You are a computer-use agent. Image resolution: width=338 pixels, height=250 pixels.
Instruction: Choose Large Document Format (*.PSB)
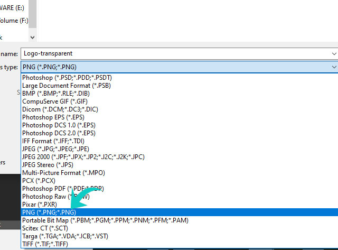180,86
